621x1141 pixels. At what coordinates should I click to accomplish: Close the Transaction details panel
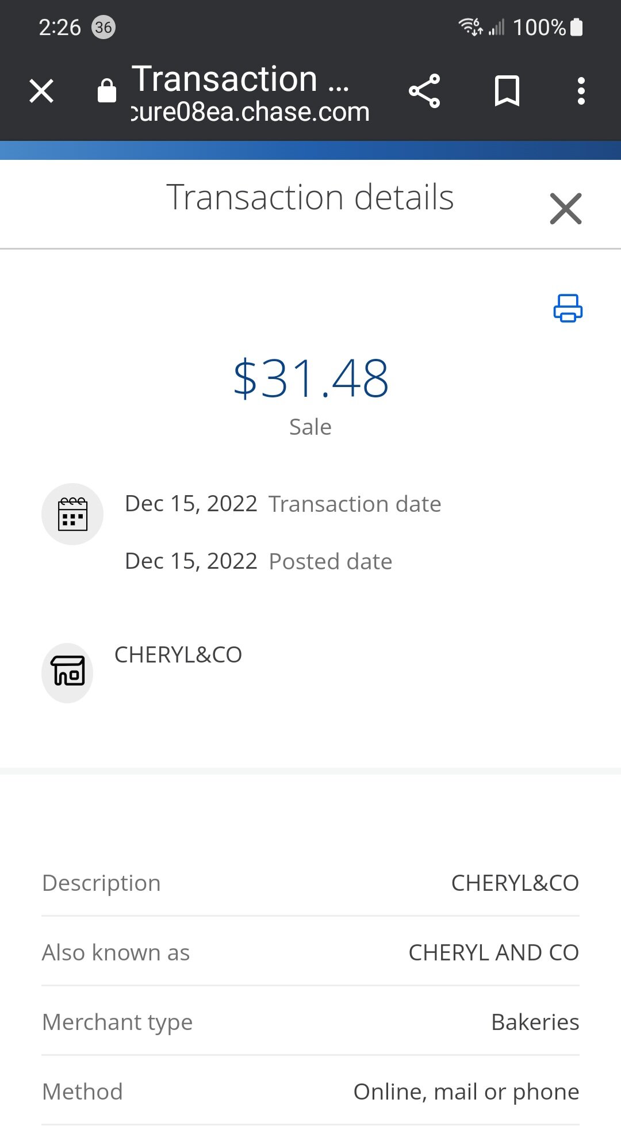click(566, 208)
